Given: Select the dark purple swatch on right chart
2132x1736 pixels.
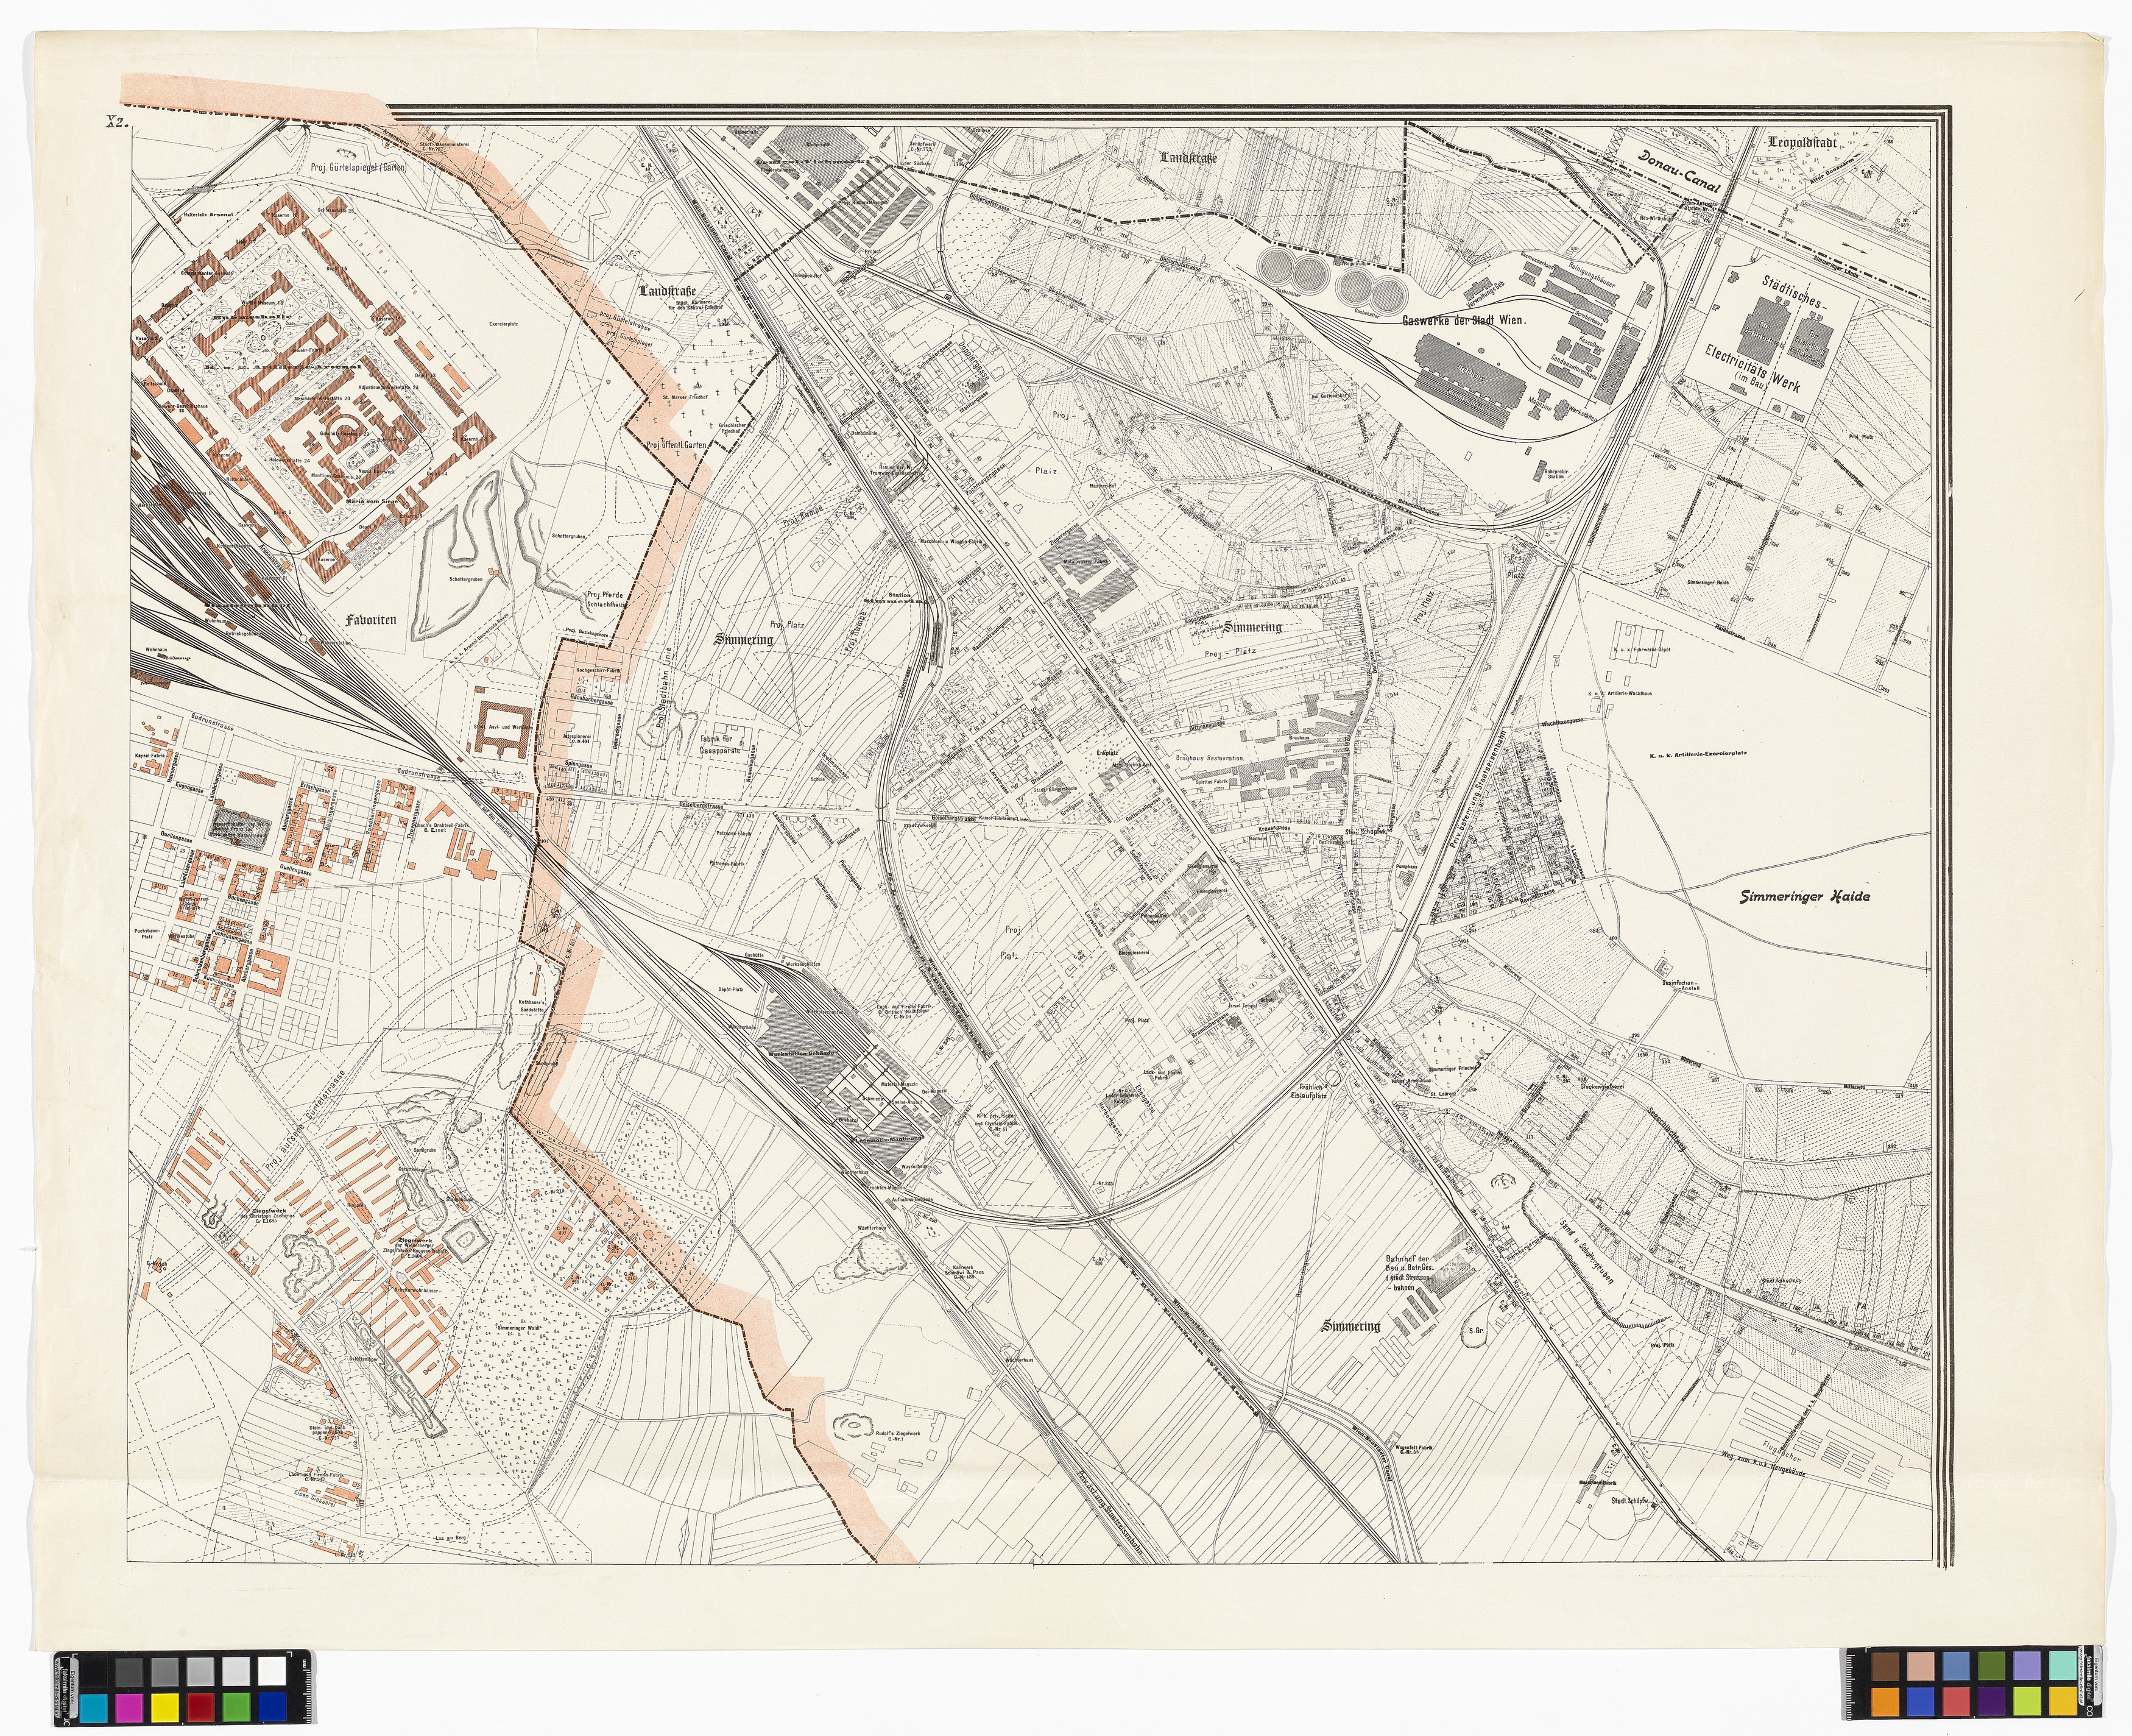Looking at the screenshot, I should click(1991, 1702).
